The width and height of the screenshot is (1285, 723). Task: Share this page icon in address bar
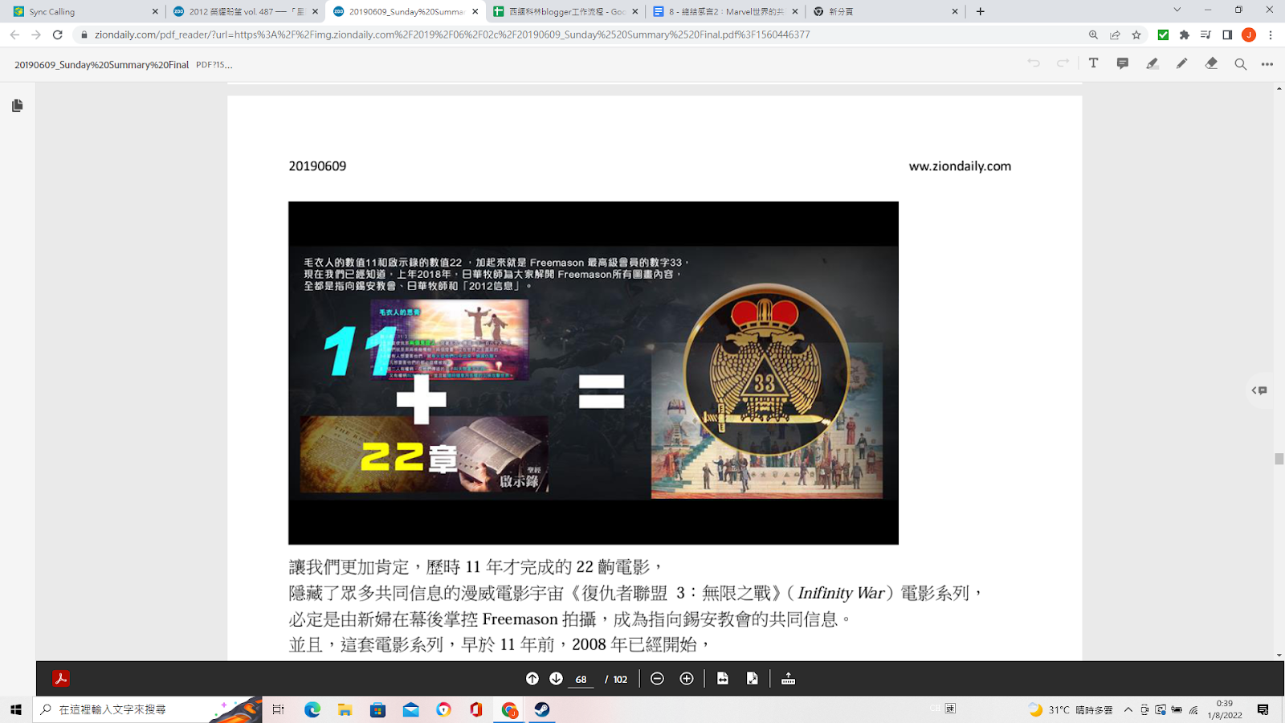[x=1115, y=35]
